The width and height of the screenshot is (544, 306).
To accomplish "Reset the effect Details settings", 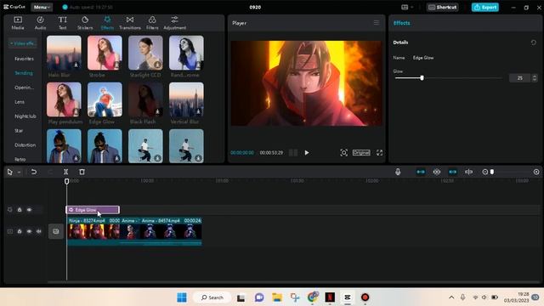I will coord(533,42).
